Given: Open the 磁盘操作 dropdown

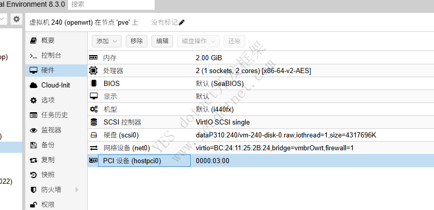Looking at the screenshot, I should tap(198, 41).
